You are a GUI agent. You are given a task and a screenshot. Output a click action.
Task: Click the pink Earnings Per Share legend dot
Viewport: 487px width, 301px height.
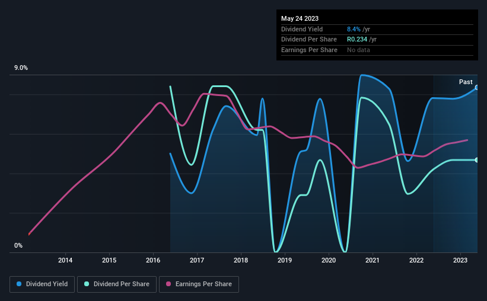168,284
